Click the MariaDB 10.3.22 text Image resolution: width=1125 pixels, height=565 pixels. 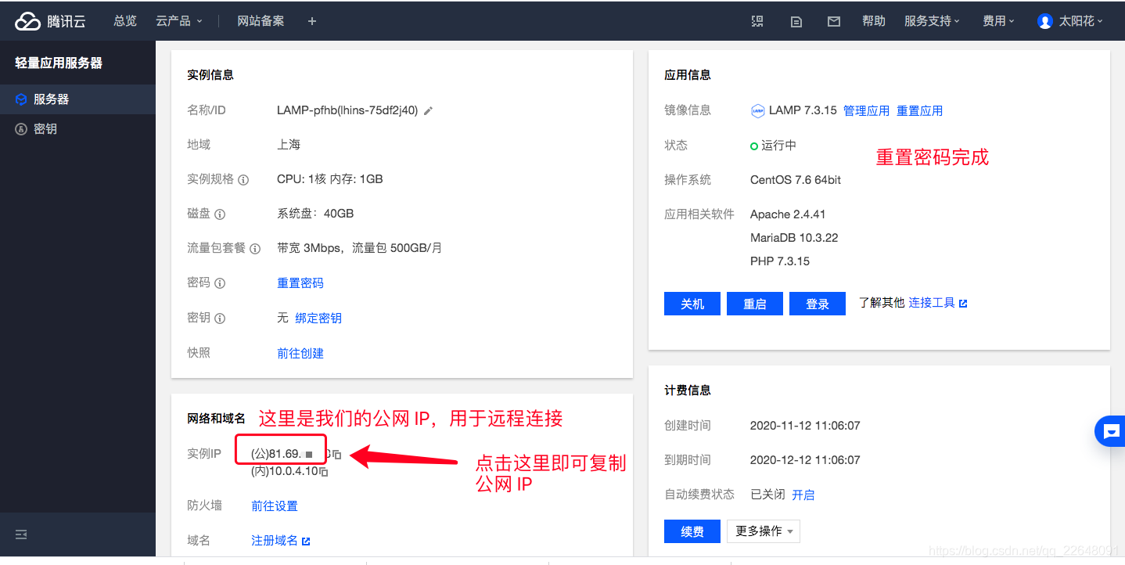[x=794, y=238]
